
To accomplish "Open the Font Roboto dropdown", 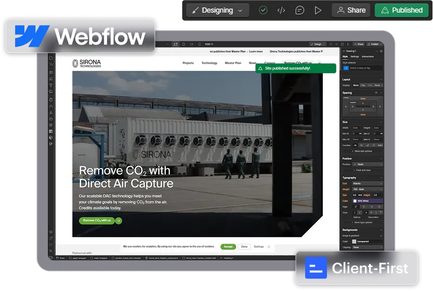I will coord(368,183).
